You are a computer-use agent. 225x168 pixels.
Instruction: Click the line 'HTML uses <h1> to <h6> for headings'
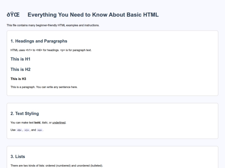point(51,50)
